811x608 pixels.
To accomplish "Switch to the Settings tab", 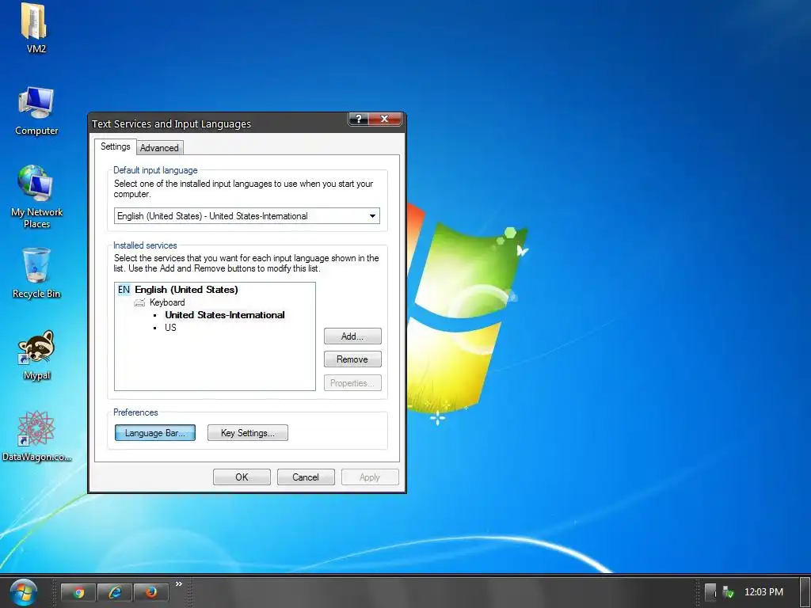I will (116, 146).
